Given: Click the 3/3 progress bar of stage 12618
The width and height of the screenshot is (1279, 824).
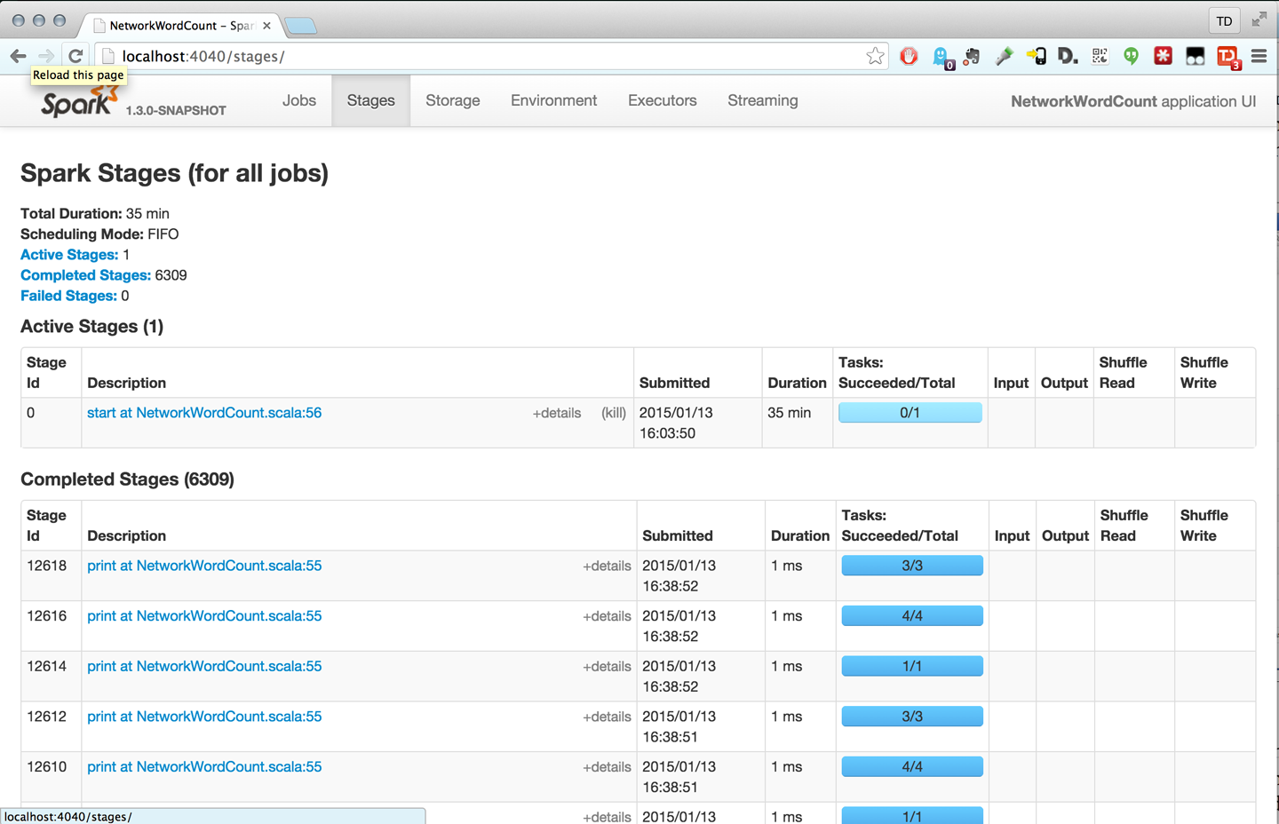Looking at the screenshot, I should click(x=912, y=565).
